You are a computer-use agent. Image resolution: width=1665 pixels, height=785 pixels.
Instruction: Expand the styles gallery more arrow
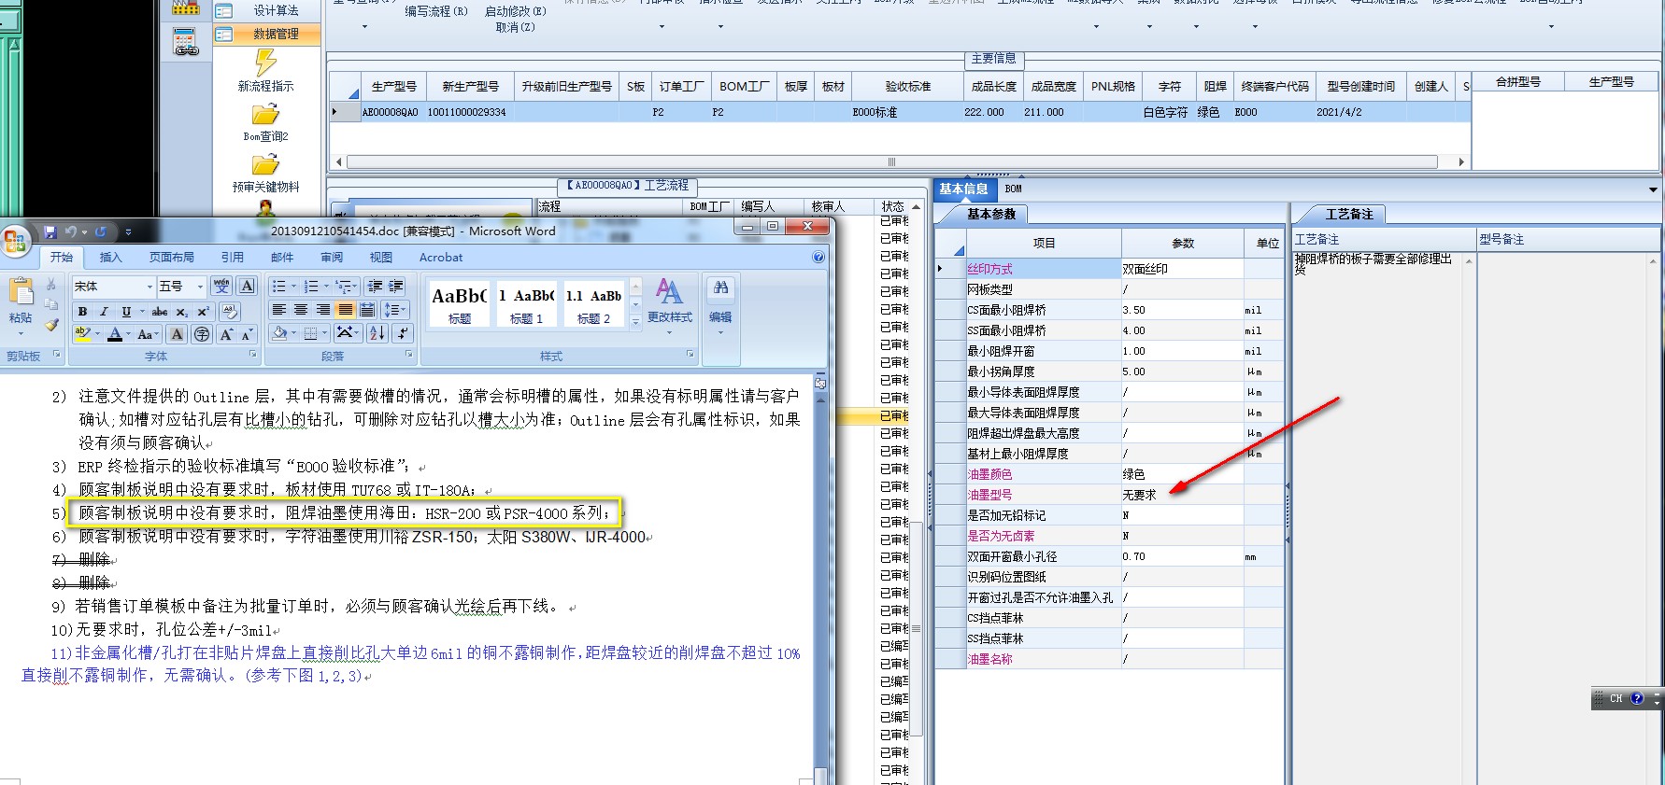635,322
